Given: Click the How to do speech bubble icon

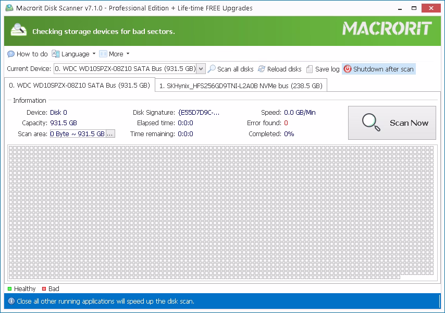Looking at the screenshot, I should [11, 54].
